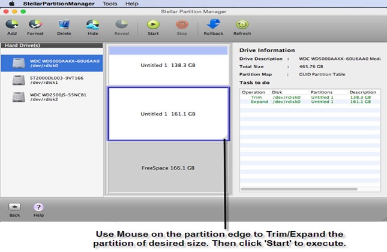Click the task list horizontal scrollbar
387x252 pixels.
click(299, 189)
